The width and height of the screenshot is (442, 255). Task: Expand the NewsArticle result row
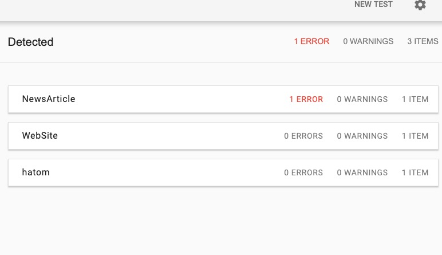223,99
